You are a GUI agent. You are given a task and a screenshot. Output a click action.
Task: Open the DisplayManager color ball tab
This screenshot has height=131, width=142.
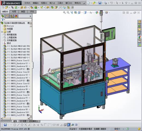pyautogui.click(x=16, y=16)
